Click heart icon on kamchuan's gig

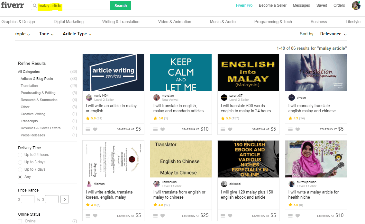point(162,216)
